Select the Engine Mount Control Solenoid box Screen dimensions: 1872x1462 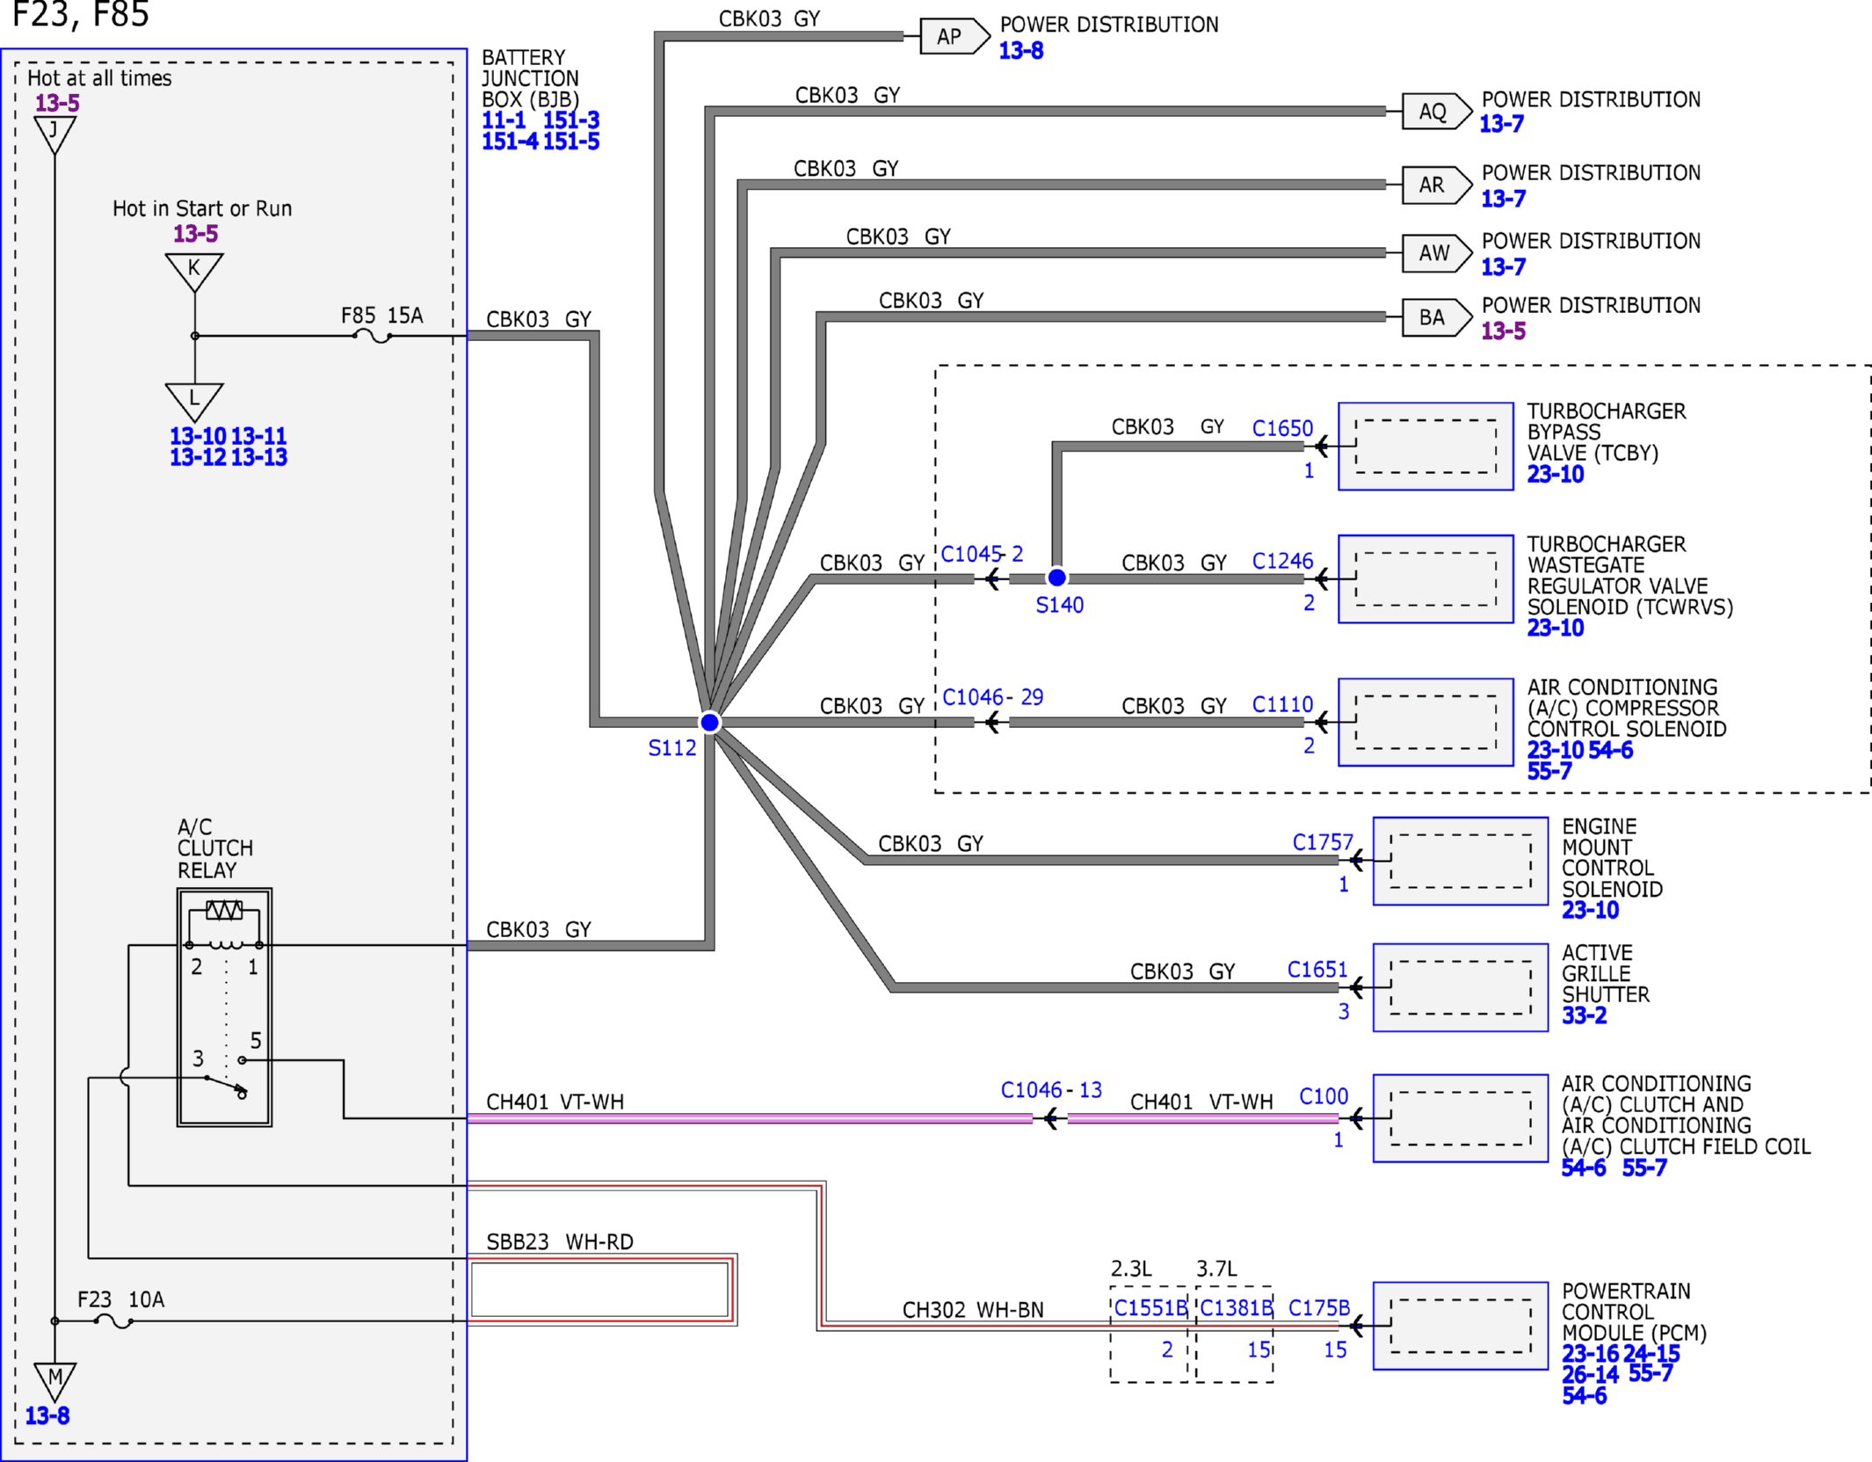click(x=1461, y=862)
